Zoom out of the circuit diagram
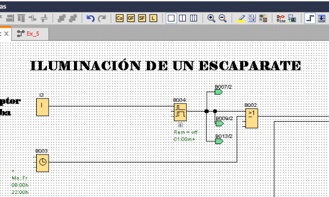Viewport: 329px width, 197px height. (222, 18)
